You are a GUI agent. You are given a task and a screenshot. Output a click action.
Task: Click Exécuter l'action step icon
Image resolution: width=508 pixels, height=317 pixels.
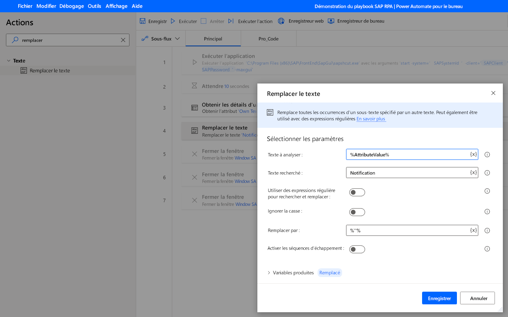click(x=231, y=21)
